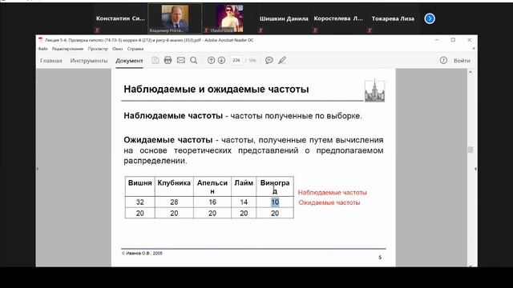The height and width of the screenshot is (288, 513).
Task: Minimize the Acrobat Reader window
Action: pos(437,40)
